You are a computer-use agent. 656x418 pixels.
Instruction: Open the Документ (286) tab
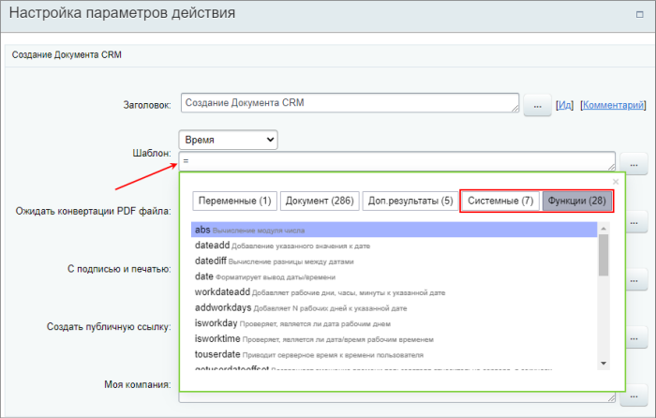click(321, 201)
